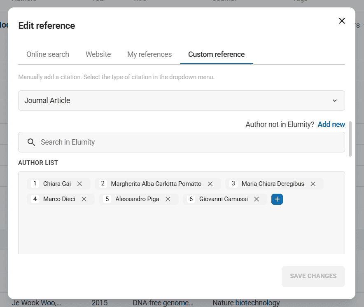Open the Website tab
364x307 pixels.
pos(98,54)
